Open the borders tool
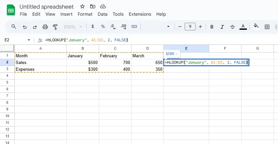Screen dimensions: 278x144 [x=267, y=27]
